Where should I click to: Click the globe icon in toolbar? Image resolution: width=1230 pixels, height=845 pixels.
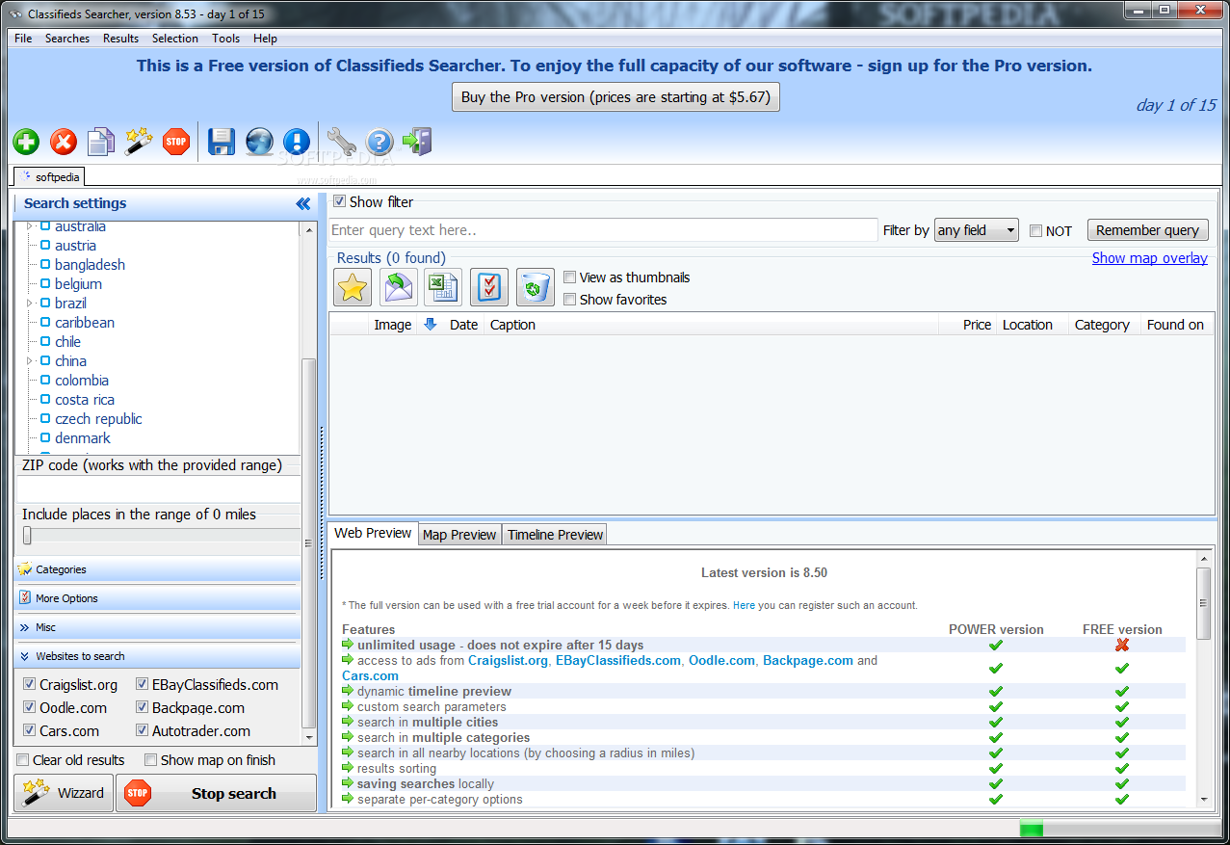click(x=259, y=142)
